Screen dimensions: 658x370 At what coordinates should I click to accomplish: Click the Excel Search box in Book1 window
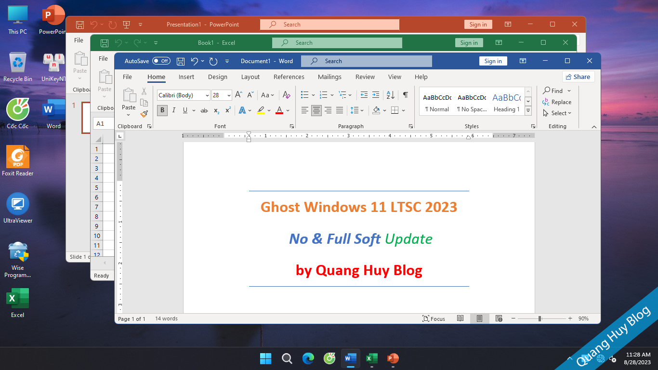337,43
